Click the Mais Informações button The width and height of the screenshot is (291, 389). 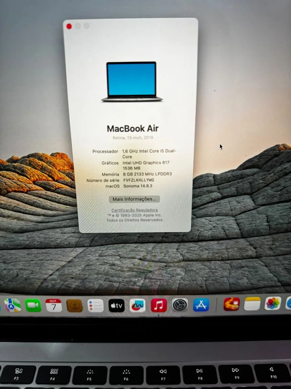tap(134, 199)
